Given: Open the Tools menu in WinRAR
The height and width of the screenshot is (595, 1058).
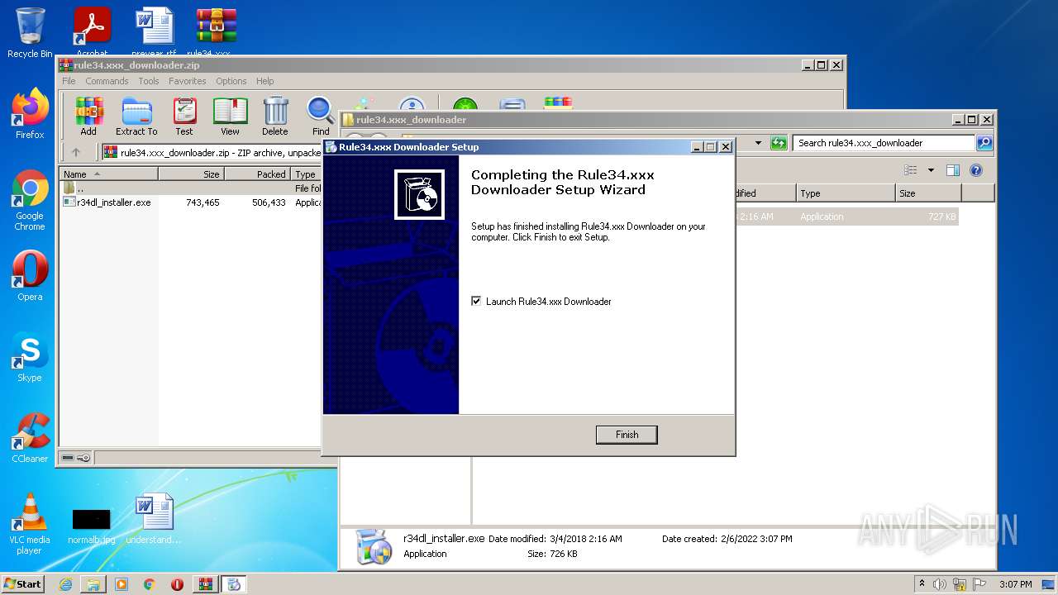Looking at the screenshot, I should pyautogui.click(x=149, y=81).
